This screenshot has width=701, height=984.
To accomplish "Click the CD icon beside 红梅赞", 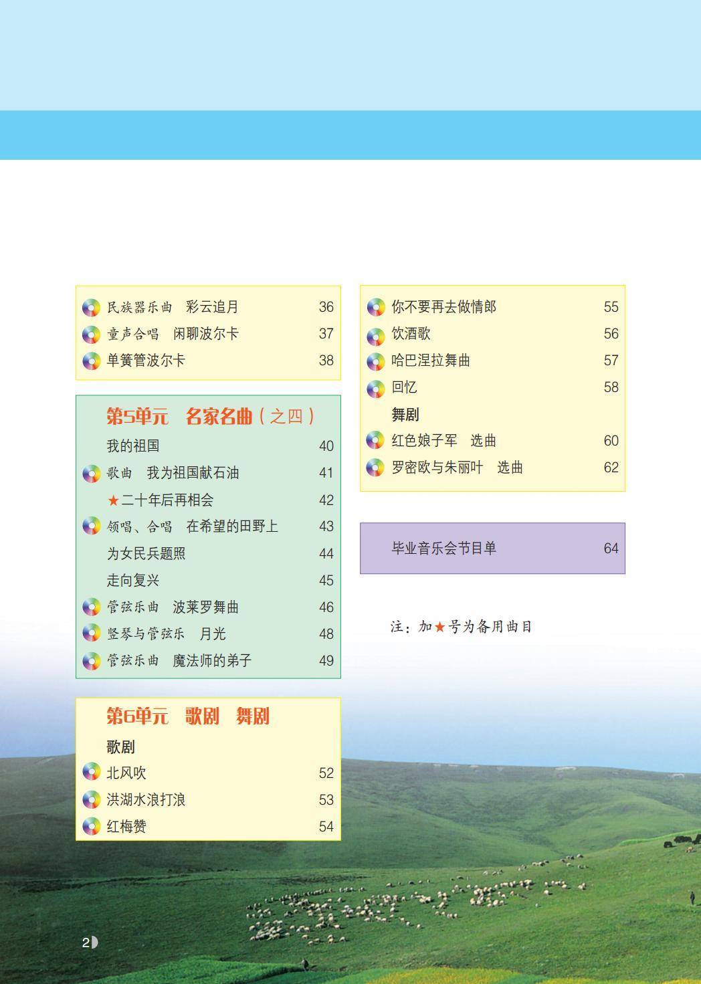I will pos(91,827).
